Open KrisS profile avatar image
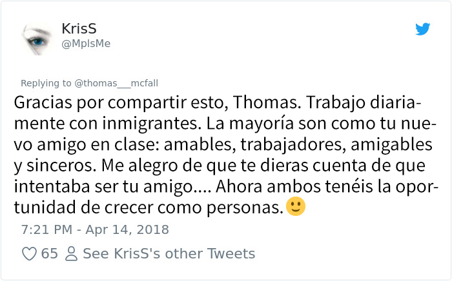Screen dimensions: 452x281 (x=37, y=39)
